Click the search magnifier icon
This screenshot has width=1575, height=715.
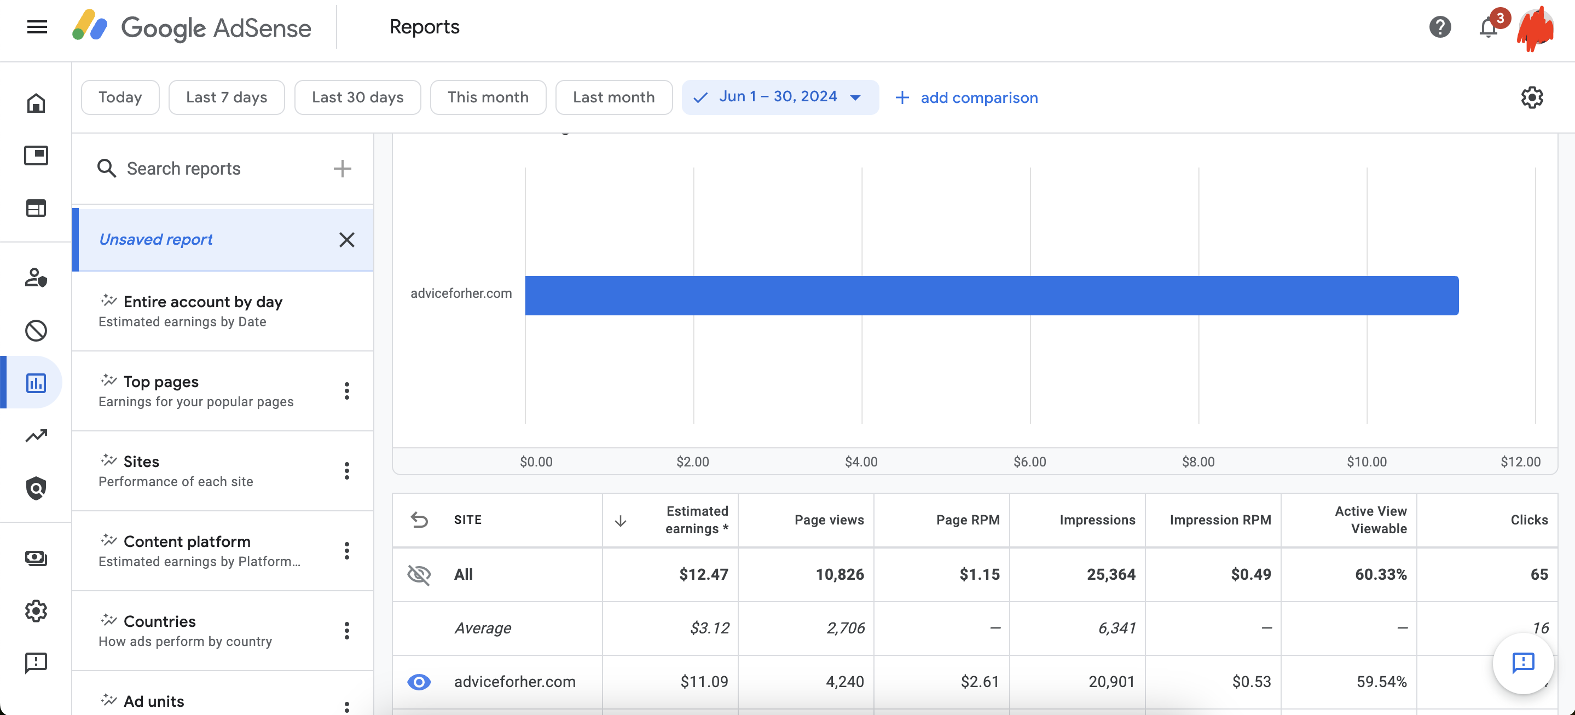coord(107,168)
